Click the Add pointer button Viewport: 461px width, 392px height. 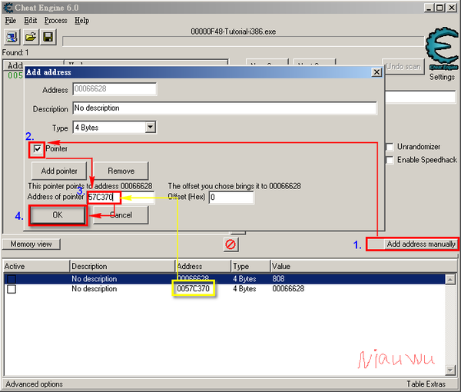pyautogui.click(x=59, y=171)
